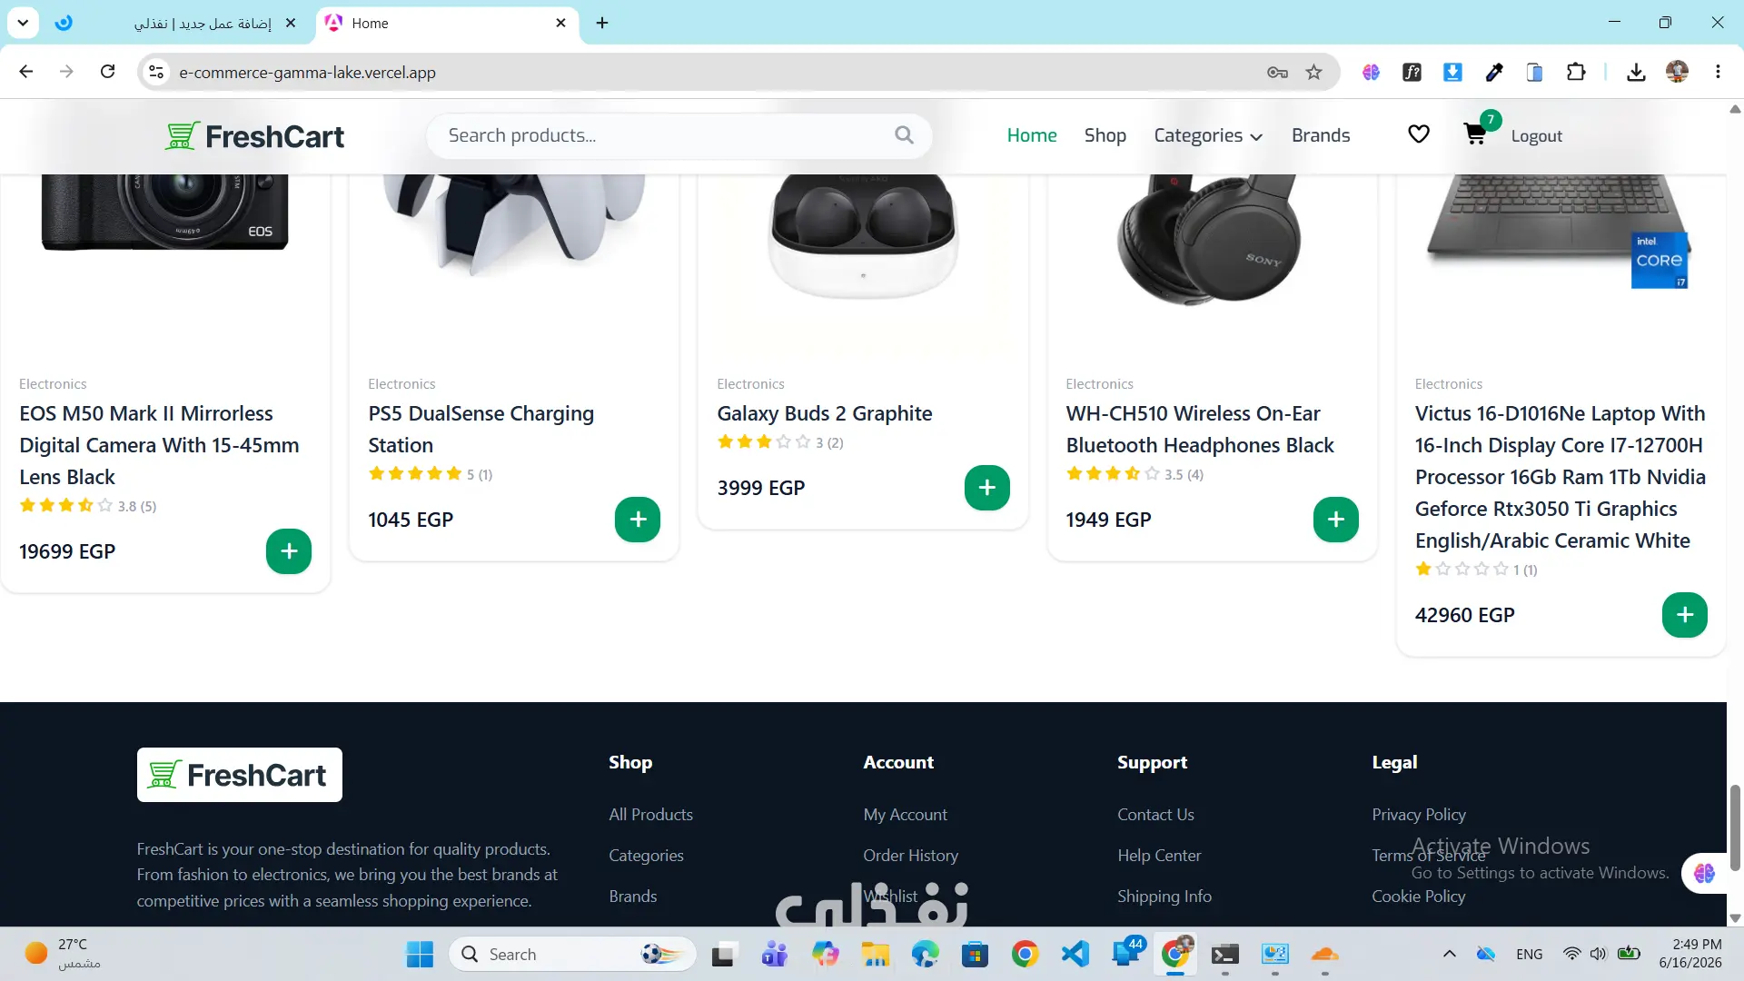
Task: Open password manager key icon
Action: click(x=1277, y=73)
